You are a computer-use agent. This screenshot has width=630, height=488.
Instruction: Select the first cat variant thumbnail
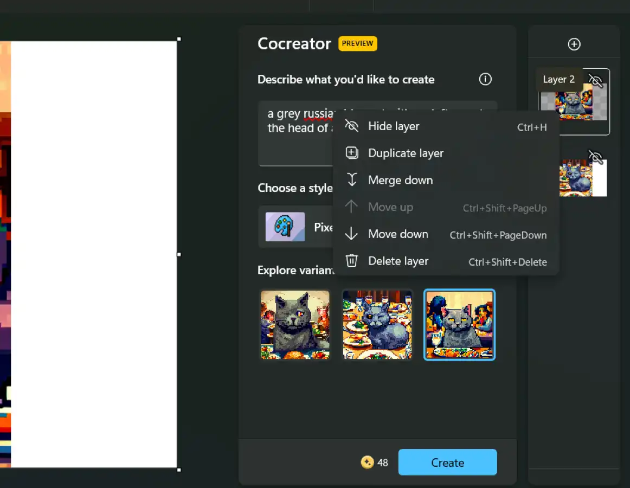click(x=295, y=324)
